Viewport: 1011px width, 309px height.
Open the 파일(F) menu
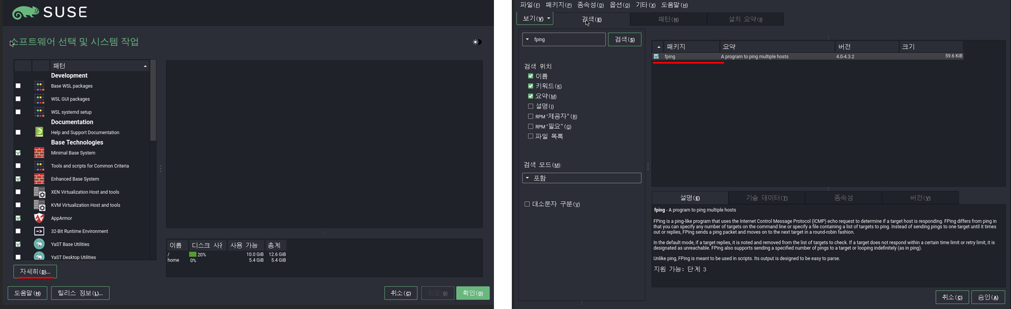(x=530, y=5)
